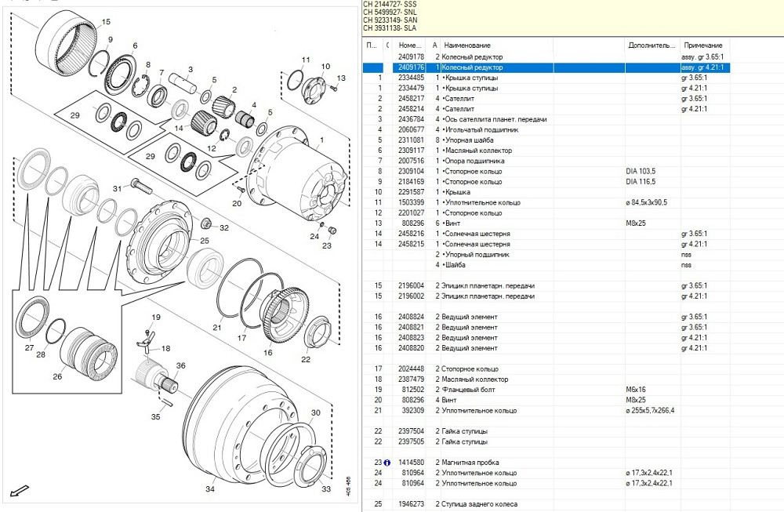Click callout 26 on the diagram
Image resolution: width=784 pixels, height=512 pixels.
(56, 376)
